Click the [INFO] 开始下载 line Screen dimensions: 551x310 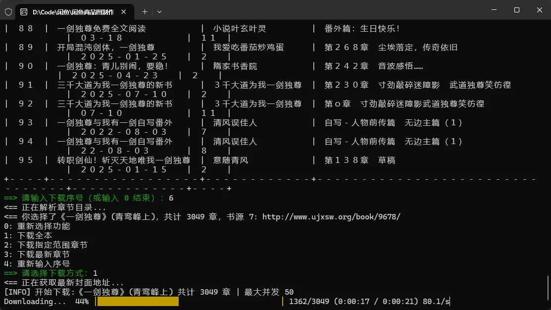(x=149, y=292)
